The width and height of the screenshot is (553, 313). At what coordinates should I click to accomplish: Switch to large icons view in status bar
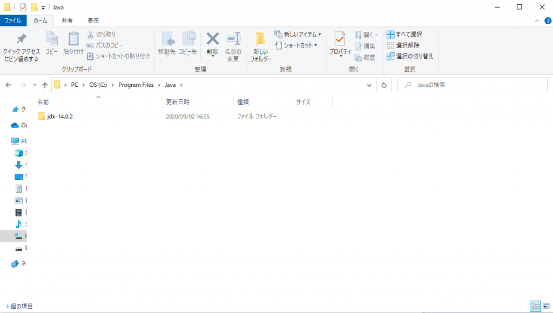coord(546,306)
